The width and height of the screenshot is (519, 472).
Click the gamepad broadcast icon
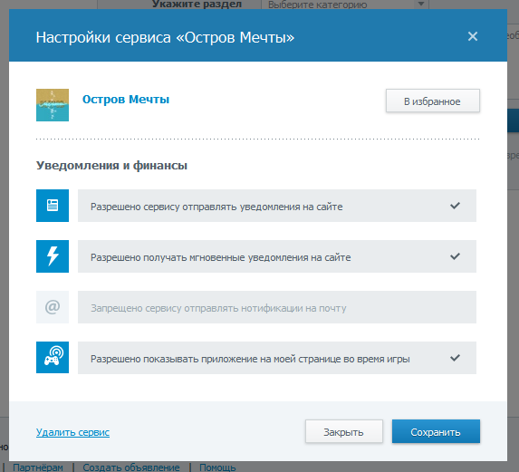[53, 358]
